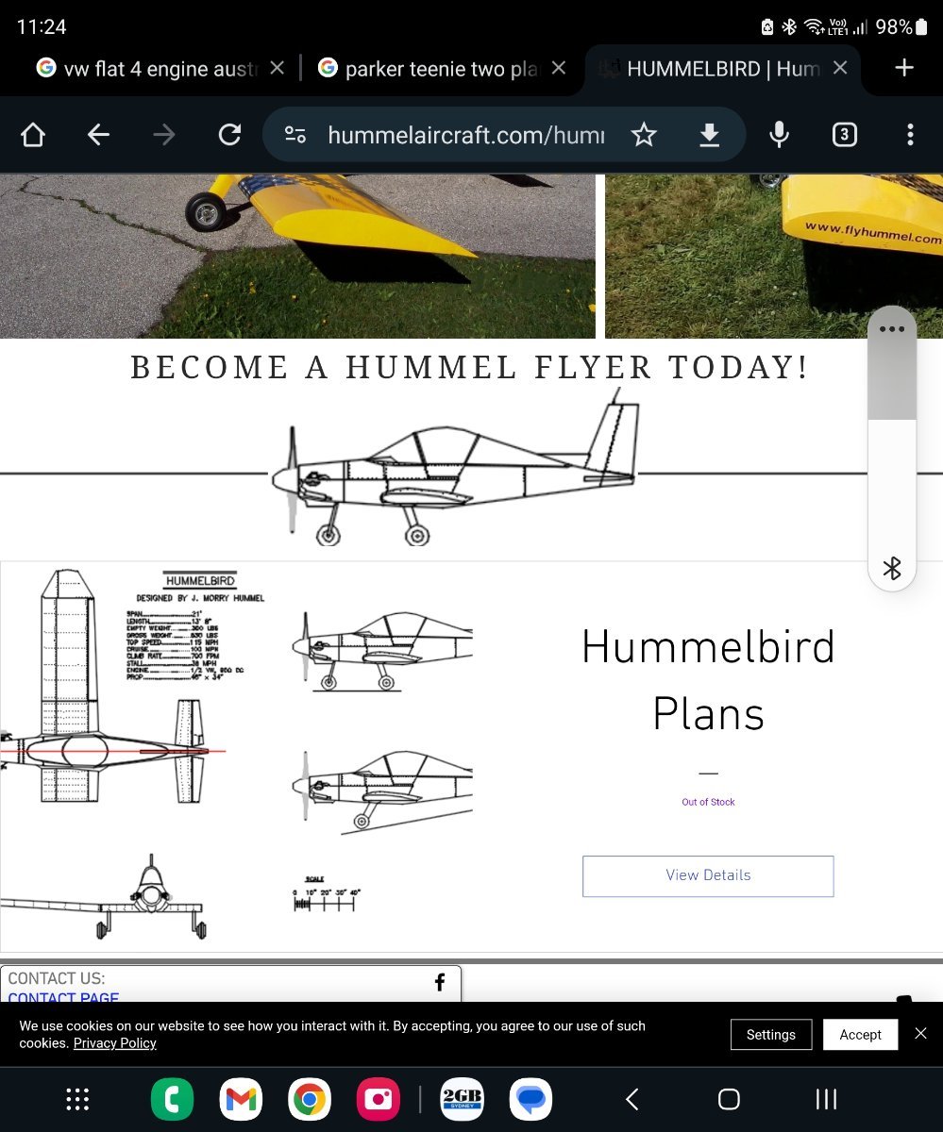This screenshot has height=1132, width=943.
Task: Click the View Details button
Action: (x=708, y=875)
